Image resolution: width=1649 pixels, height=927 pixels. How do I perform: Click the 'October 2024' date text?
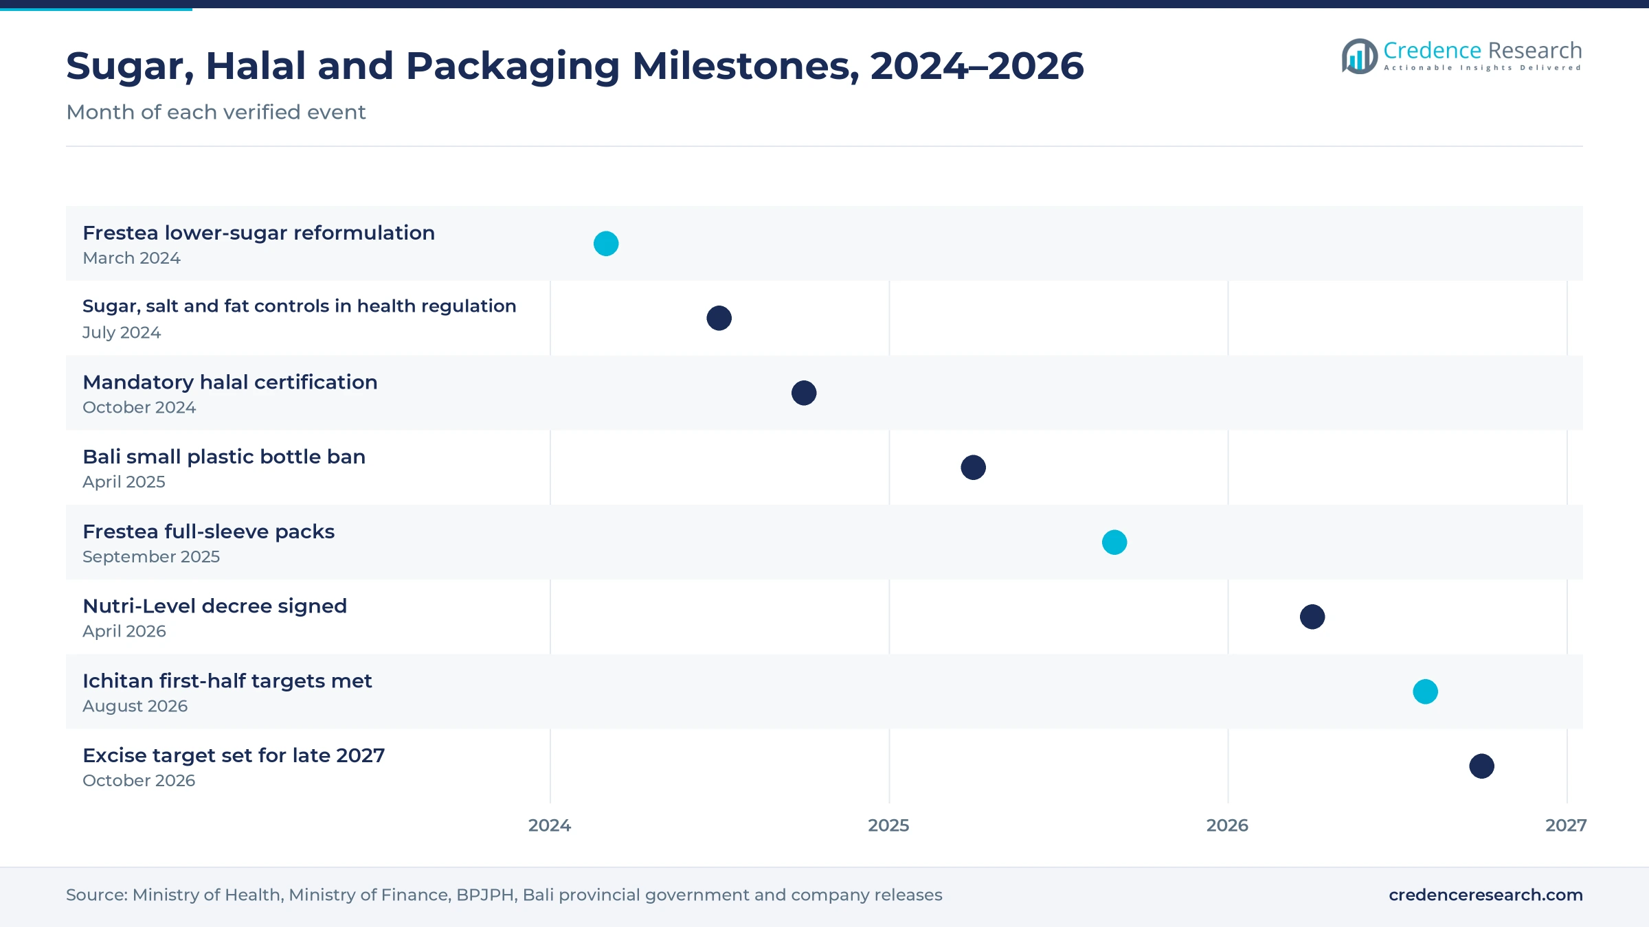[139, 407]
